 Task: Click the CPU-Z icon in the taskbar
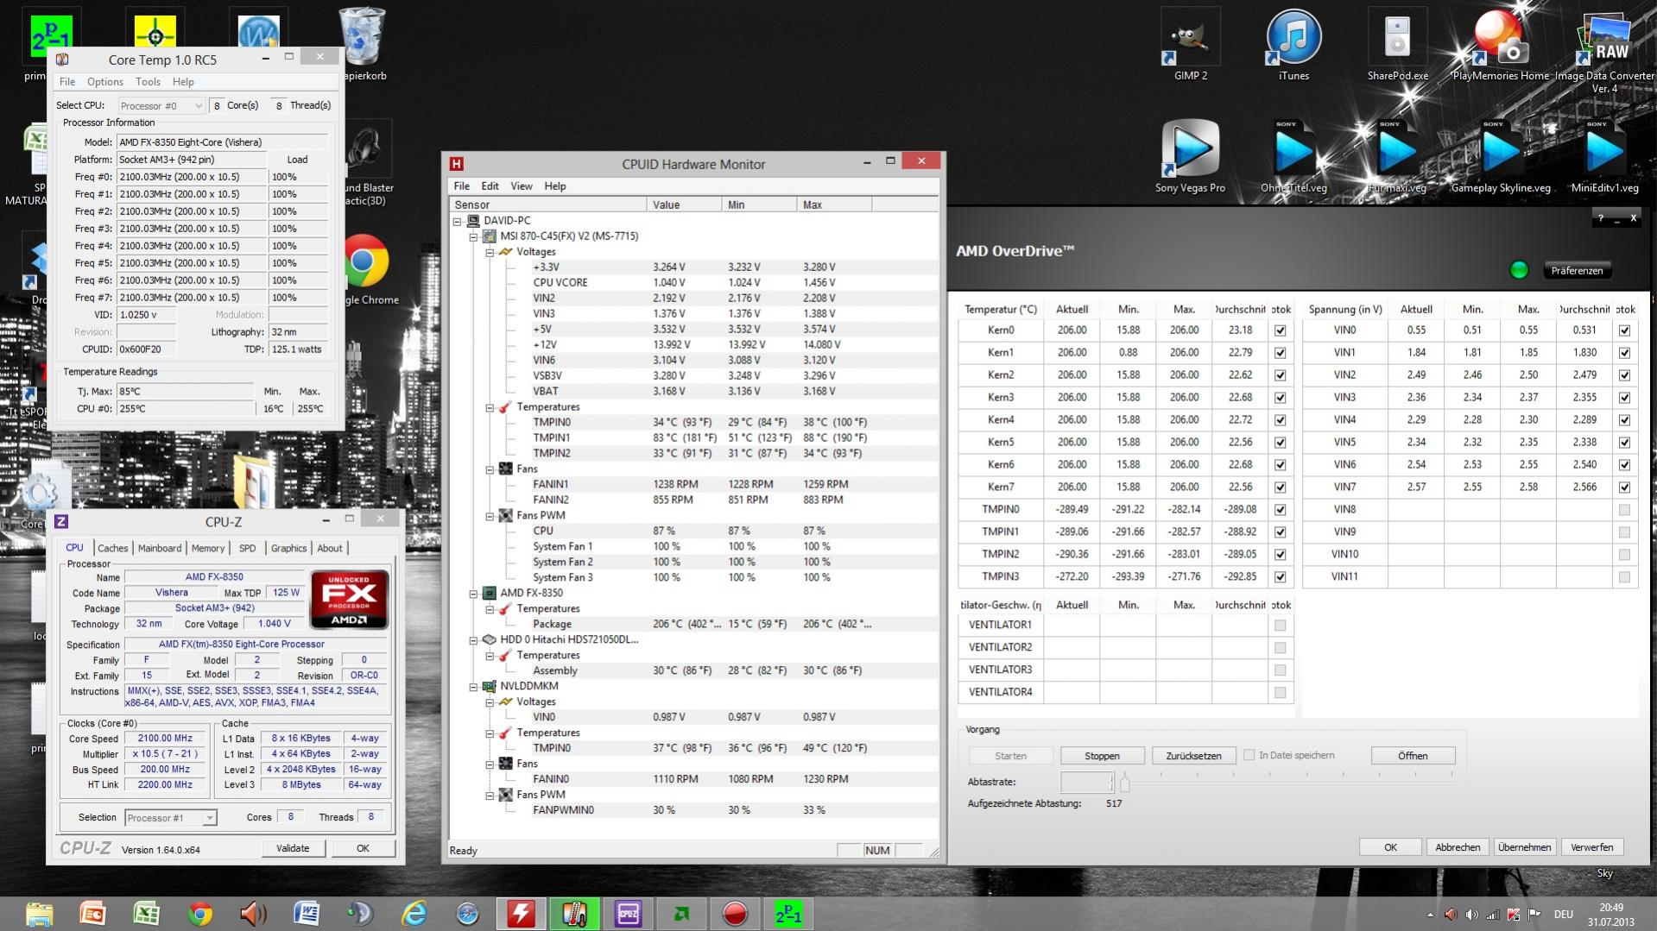(628, 914)
